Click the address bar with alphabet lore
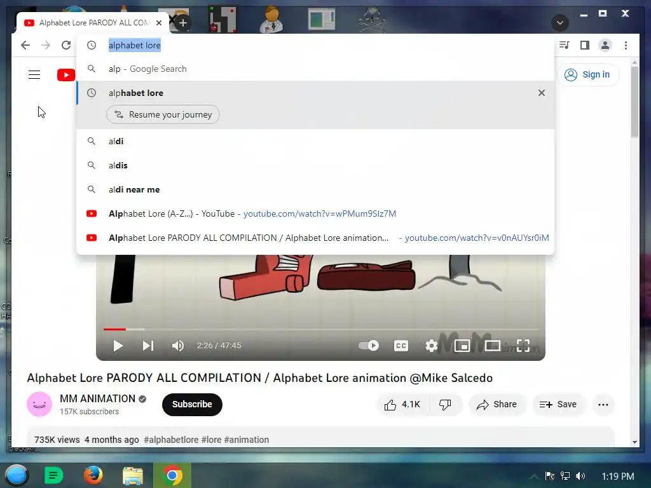The image size is (651, 488). (315, 45)
